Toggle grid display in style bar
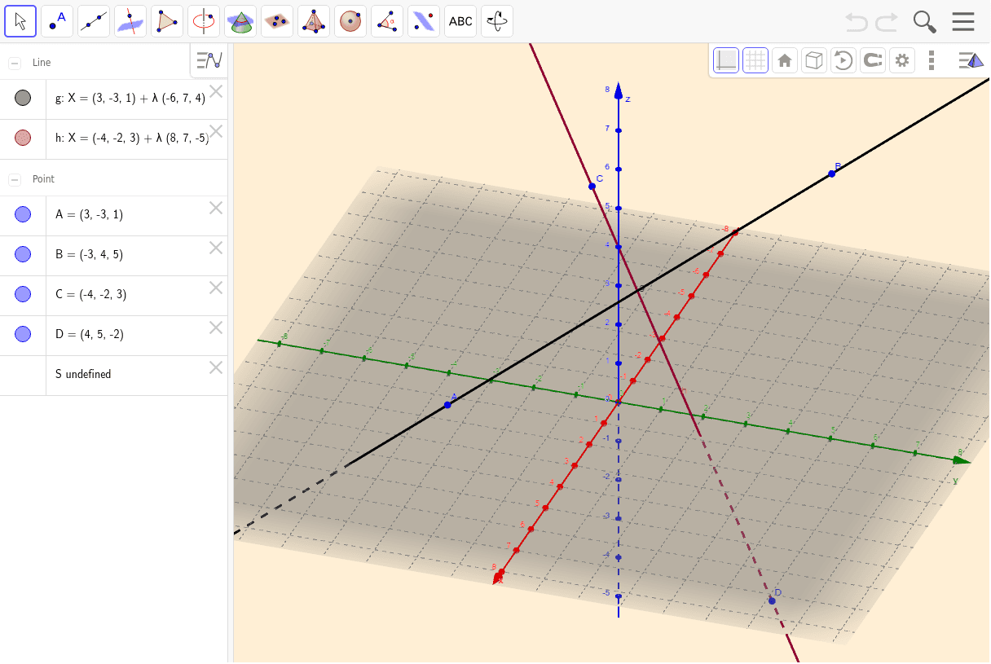The height and width of the screenshot is (664, 991). pyautogui.click(x=755, y=60)
